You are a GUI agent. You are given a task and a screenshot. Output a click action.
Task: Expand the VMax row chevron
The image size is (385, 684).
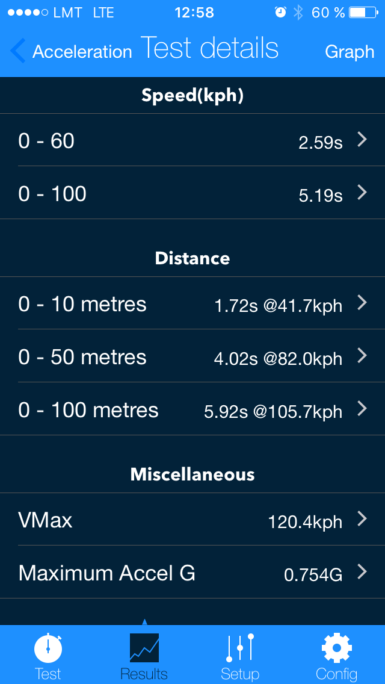point(362,519)
